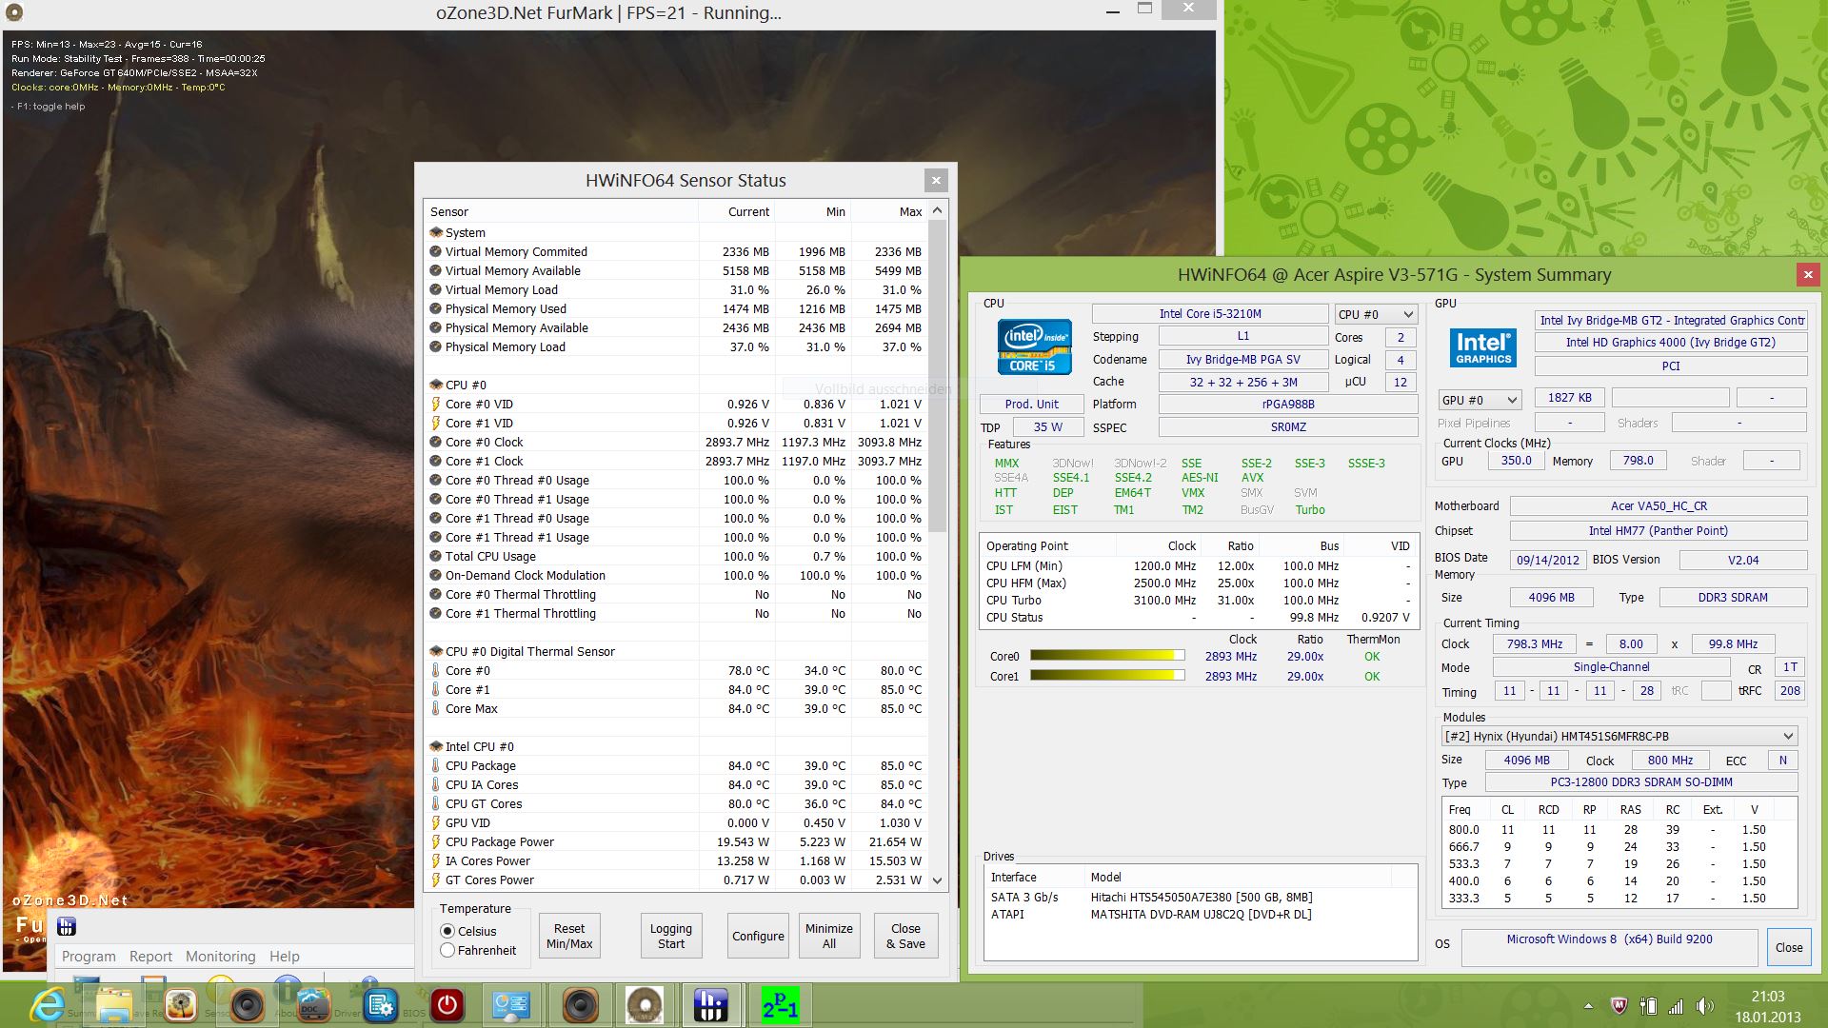Open the GPU #0 selector dropdown
Viewport: 1828px width, 1028px height.
point(1480,400)
